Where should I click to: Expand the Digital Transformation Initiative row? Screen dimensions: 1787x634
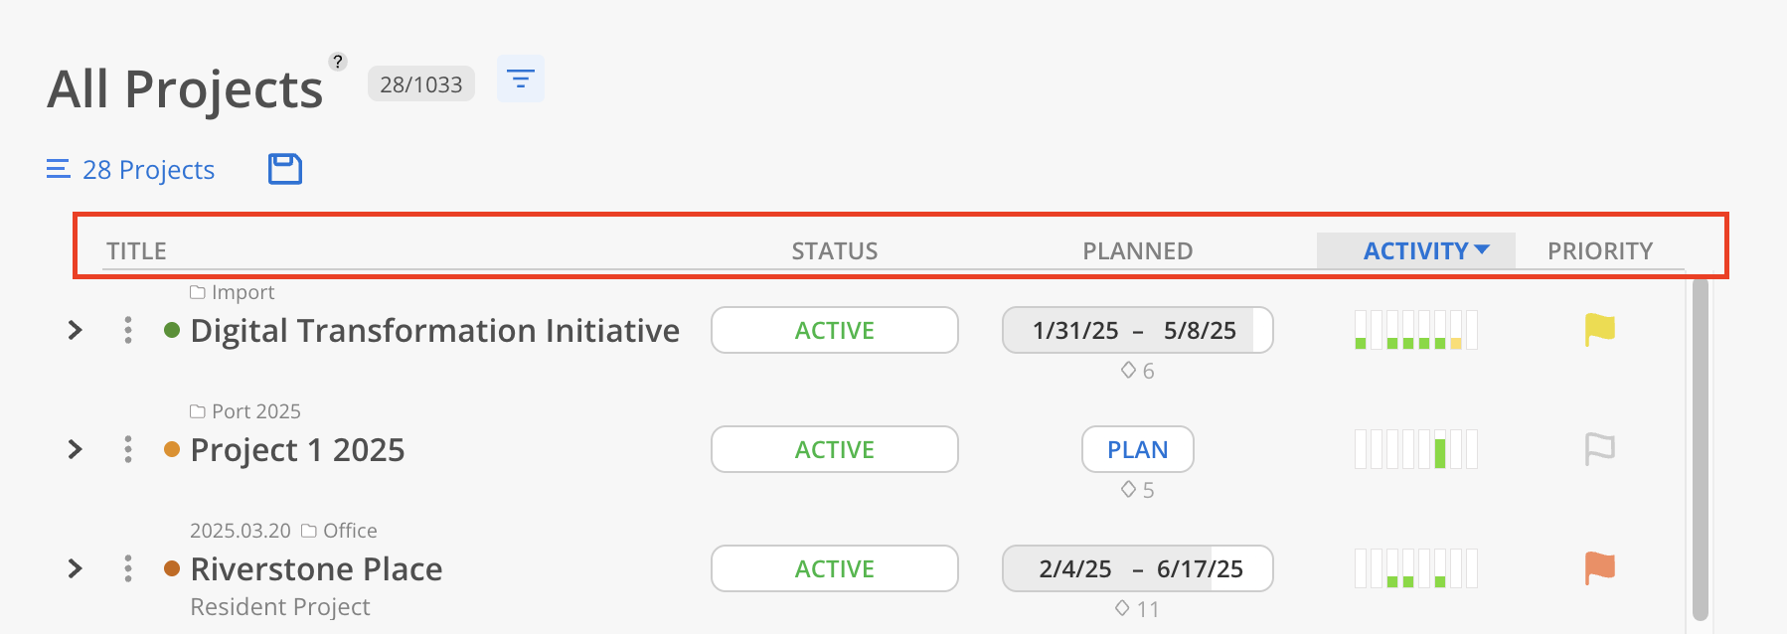tap(76, 330)
